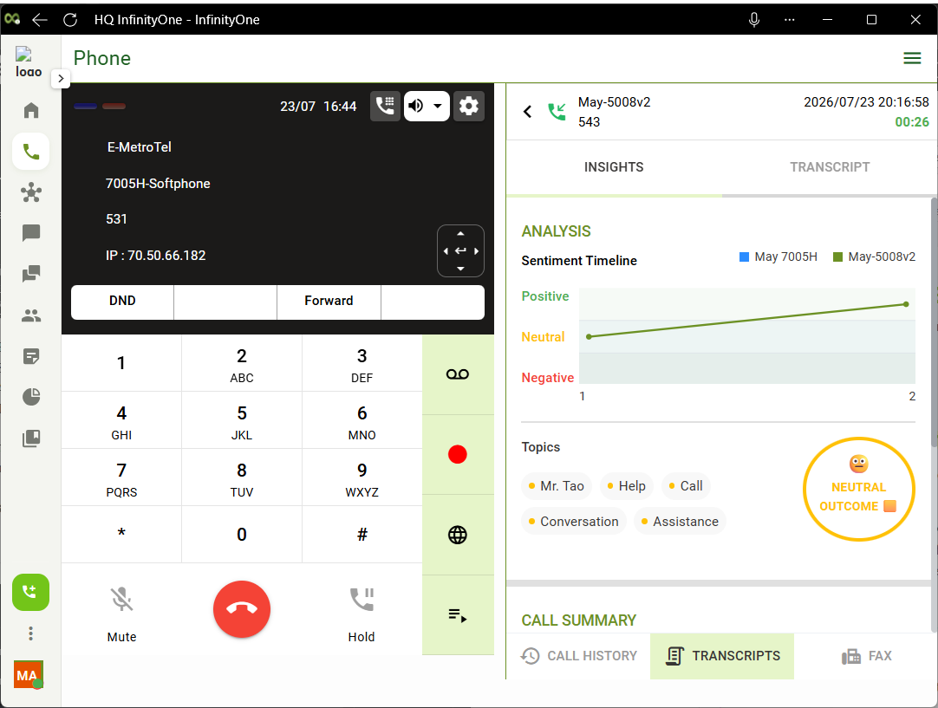Dial digit 0 on keypad

[242, 535]
